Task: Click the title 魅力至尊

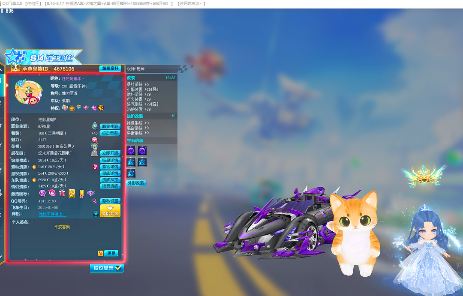Action: [x=70, y=93]
